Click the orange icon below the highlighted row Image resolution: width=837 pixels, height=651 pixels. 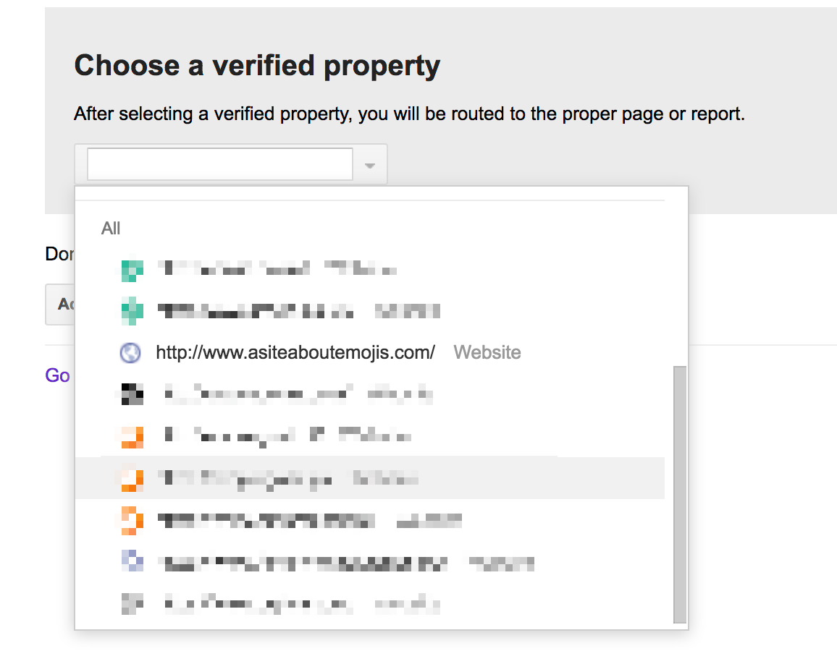[130, 520]
